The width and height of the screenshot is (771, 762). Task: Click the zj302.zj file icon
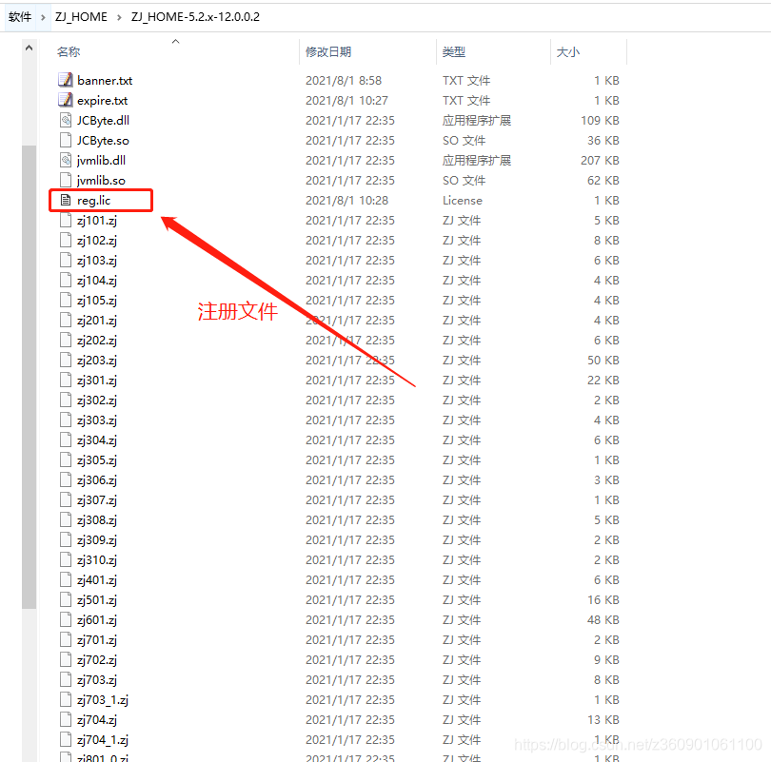coord(66,400)
